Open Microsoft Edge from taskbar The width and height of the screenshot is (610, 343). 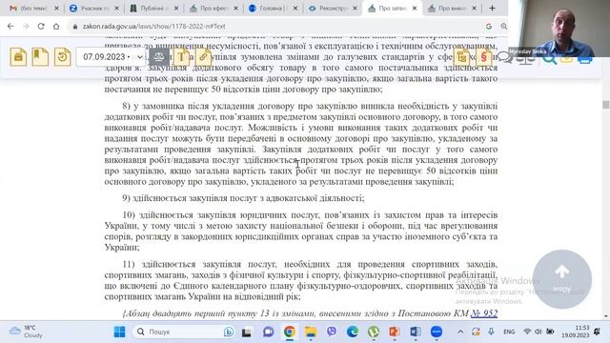[x=353, y=332]
